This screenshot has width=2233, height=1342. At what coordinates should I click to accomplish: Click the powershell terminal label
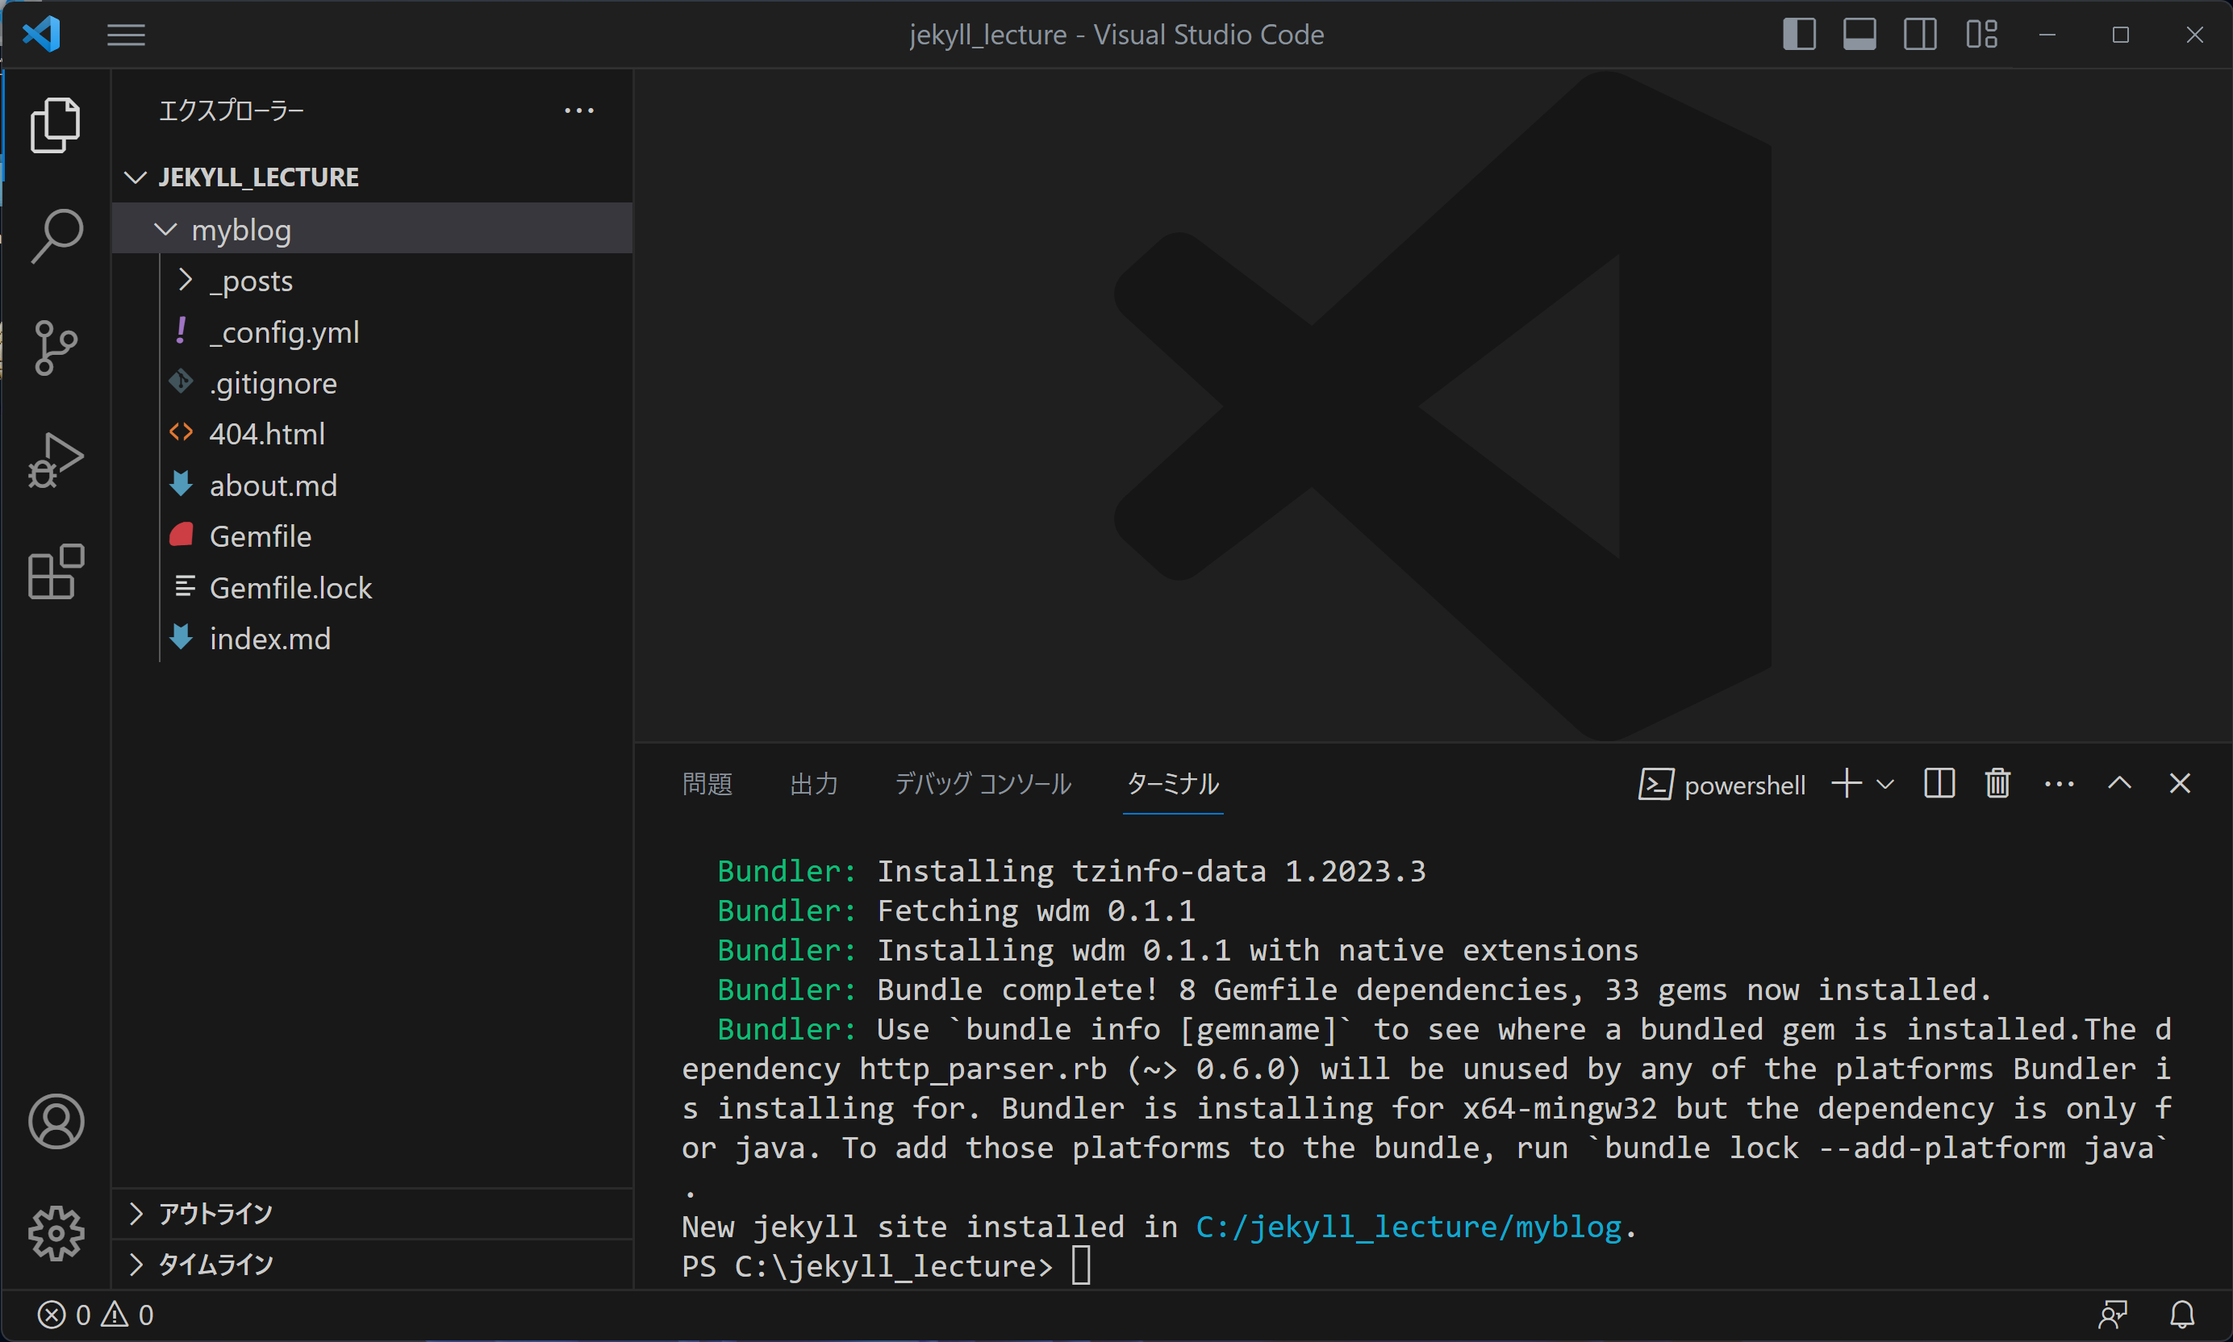click(x=1722, y=785)
